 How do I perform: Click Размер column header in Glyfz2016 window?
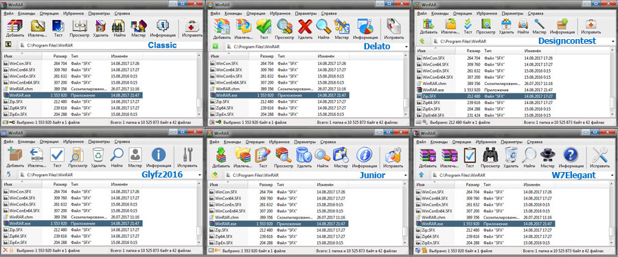coord(60,184)
